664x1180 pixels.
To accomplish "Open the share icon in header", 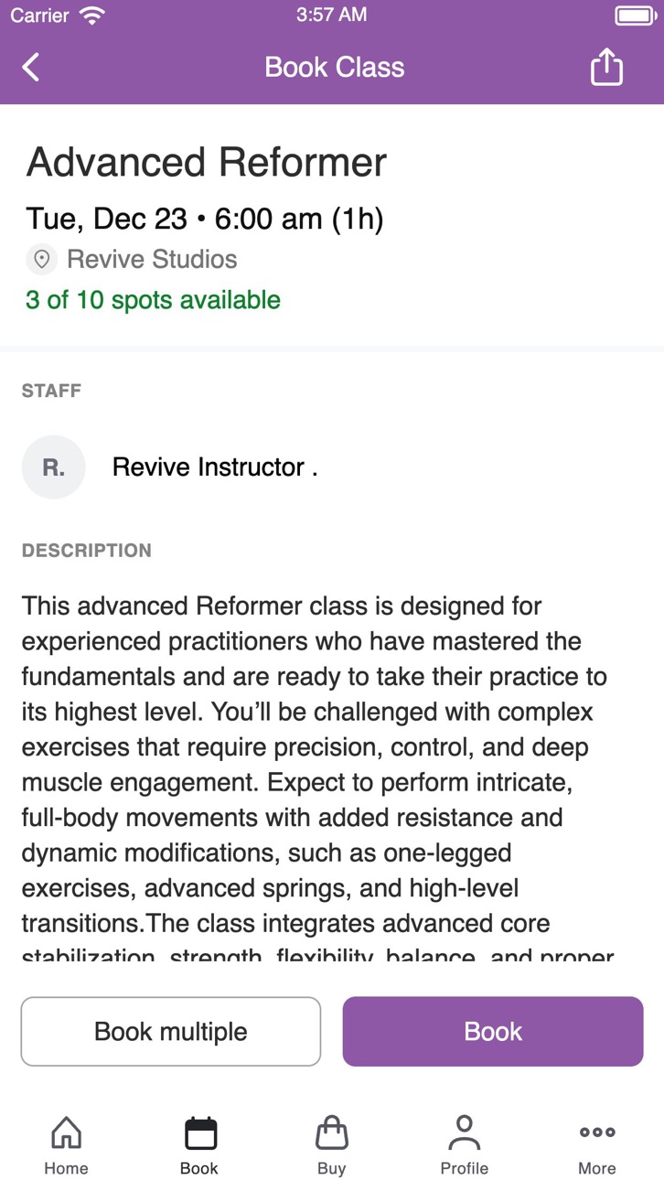I will click(606, 66).
